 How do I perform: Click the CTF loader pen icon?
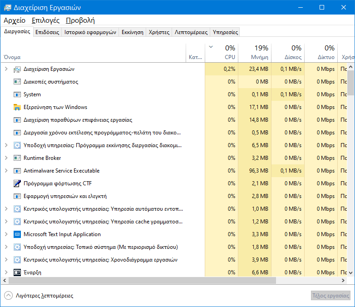17,183
